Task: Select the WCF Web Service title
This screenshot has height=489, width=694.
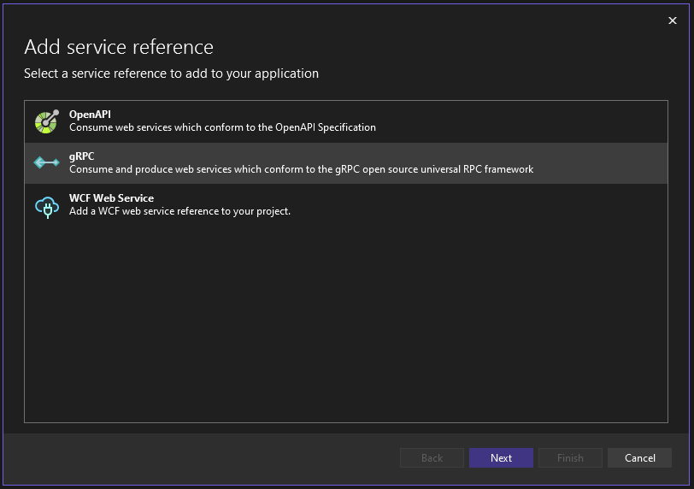Action: (x=111, y=198)
